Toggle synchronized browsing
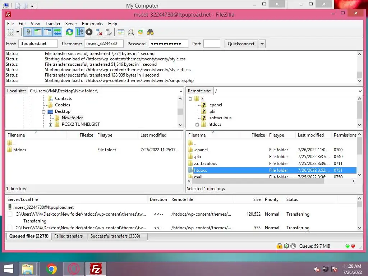 (141, 32)
